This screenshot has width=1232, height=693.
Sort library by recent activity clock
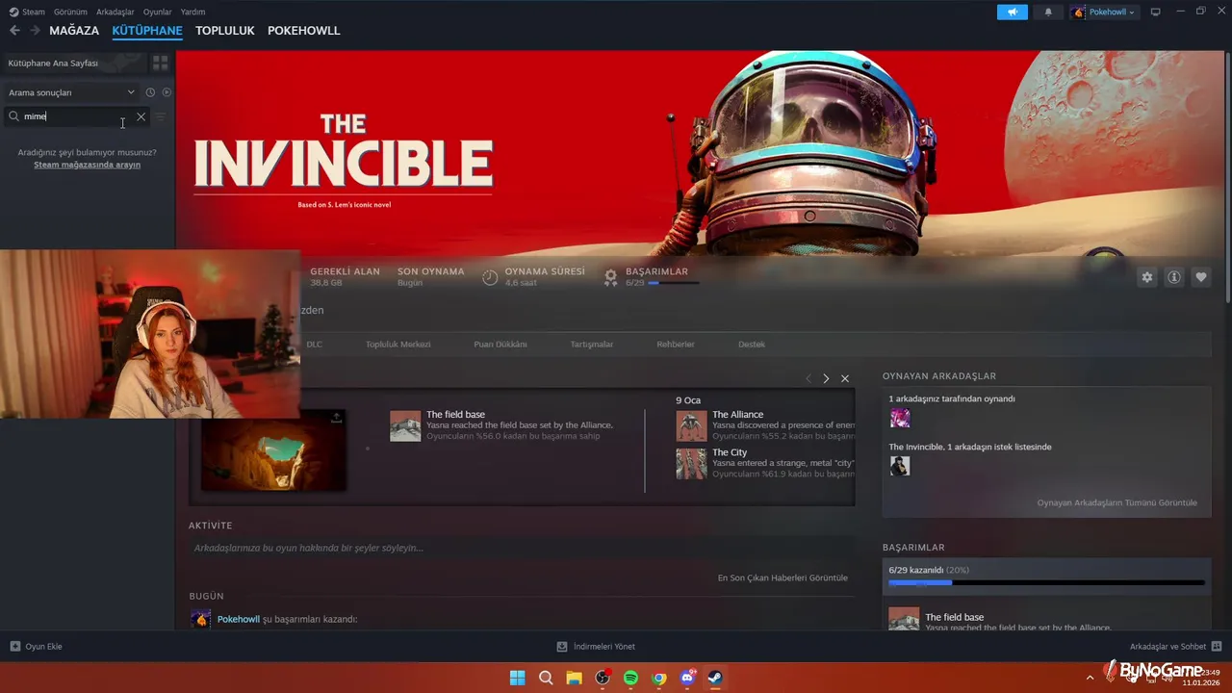[x=150, y=92]
